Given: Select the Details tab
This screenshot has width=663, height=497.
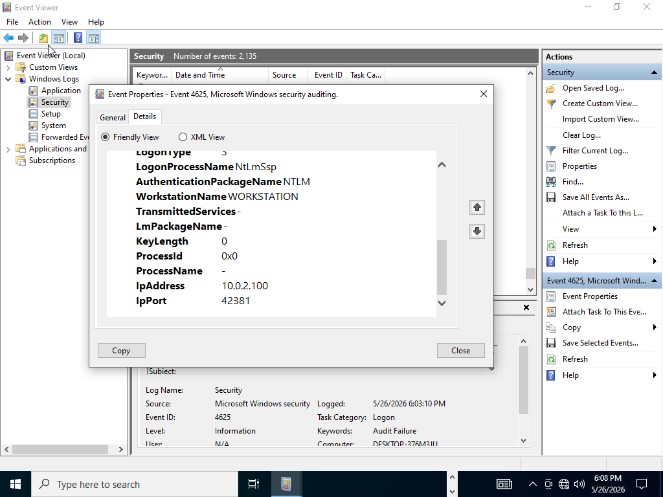Looking at the screenshot, I should [144, 116].
